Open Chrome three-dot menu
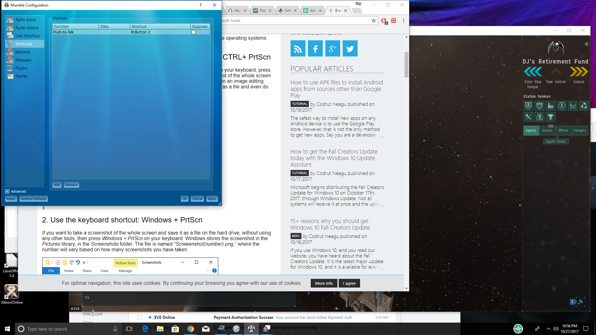 [404, 20]
